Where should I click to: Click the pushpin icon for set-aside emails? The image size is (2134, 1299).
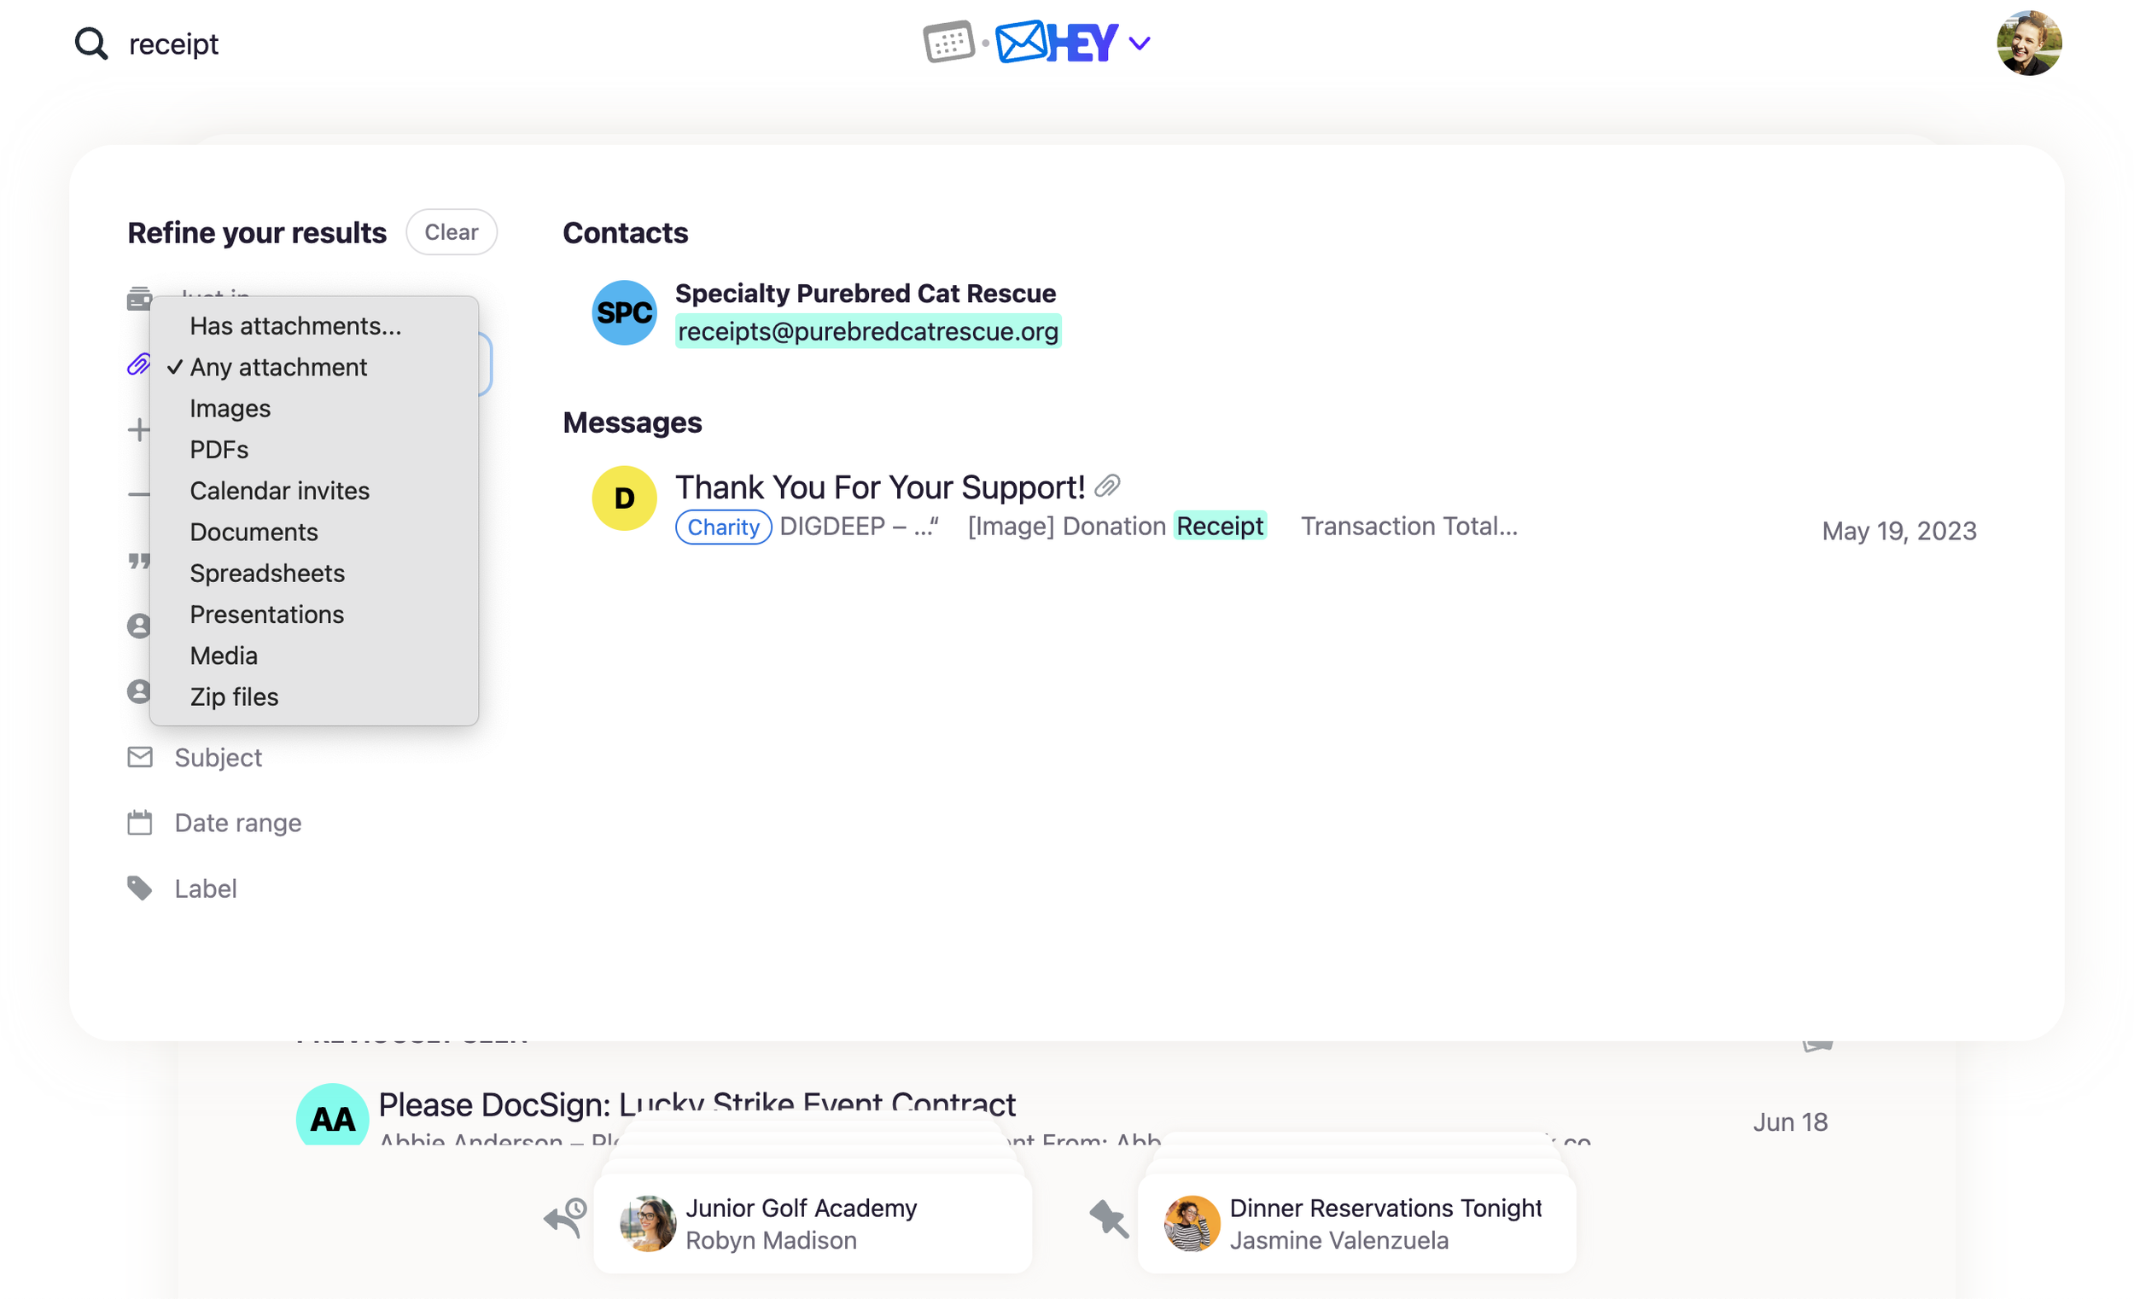pos(1109,1220)
